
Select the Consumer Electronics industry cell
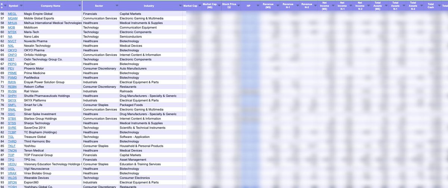pyautogui.click(x=150, y=178)
